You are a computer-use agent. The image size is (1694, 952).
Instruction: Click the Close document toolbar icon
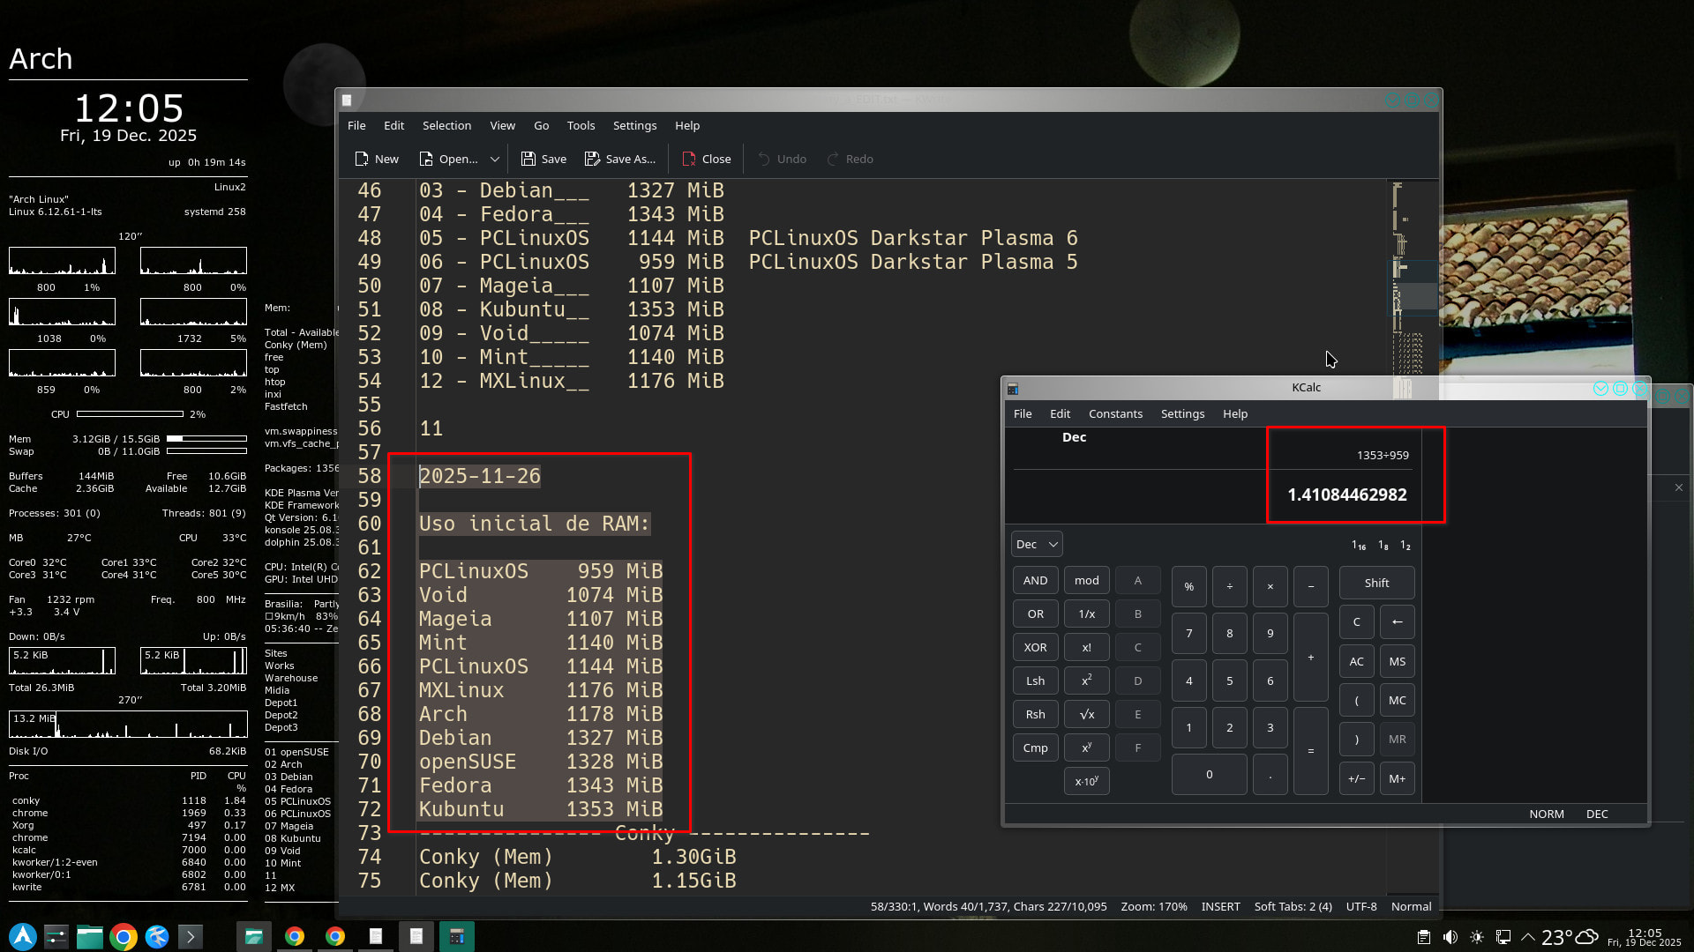689,159
